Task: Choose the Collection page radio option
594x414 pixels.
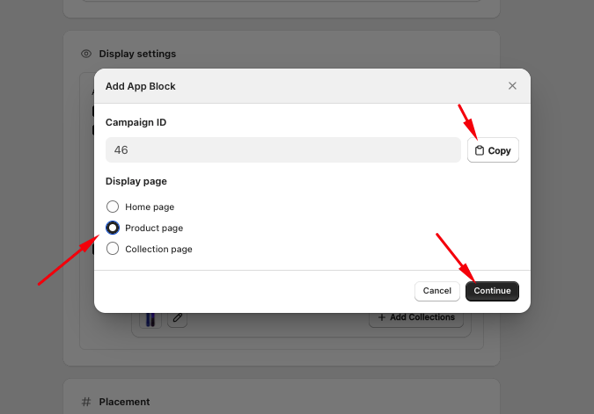Action: coord(113,249)
